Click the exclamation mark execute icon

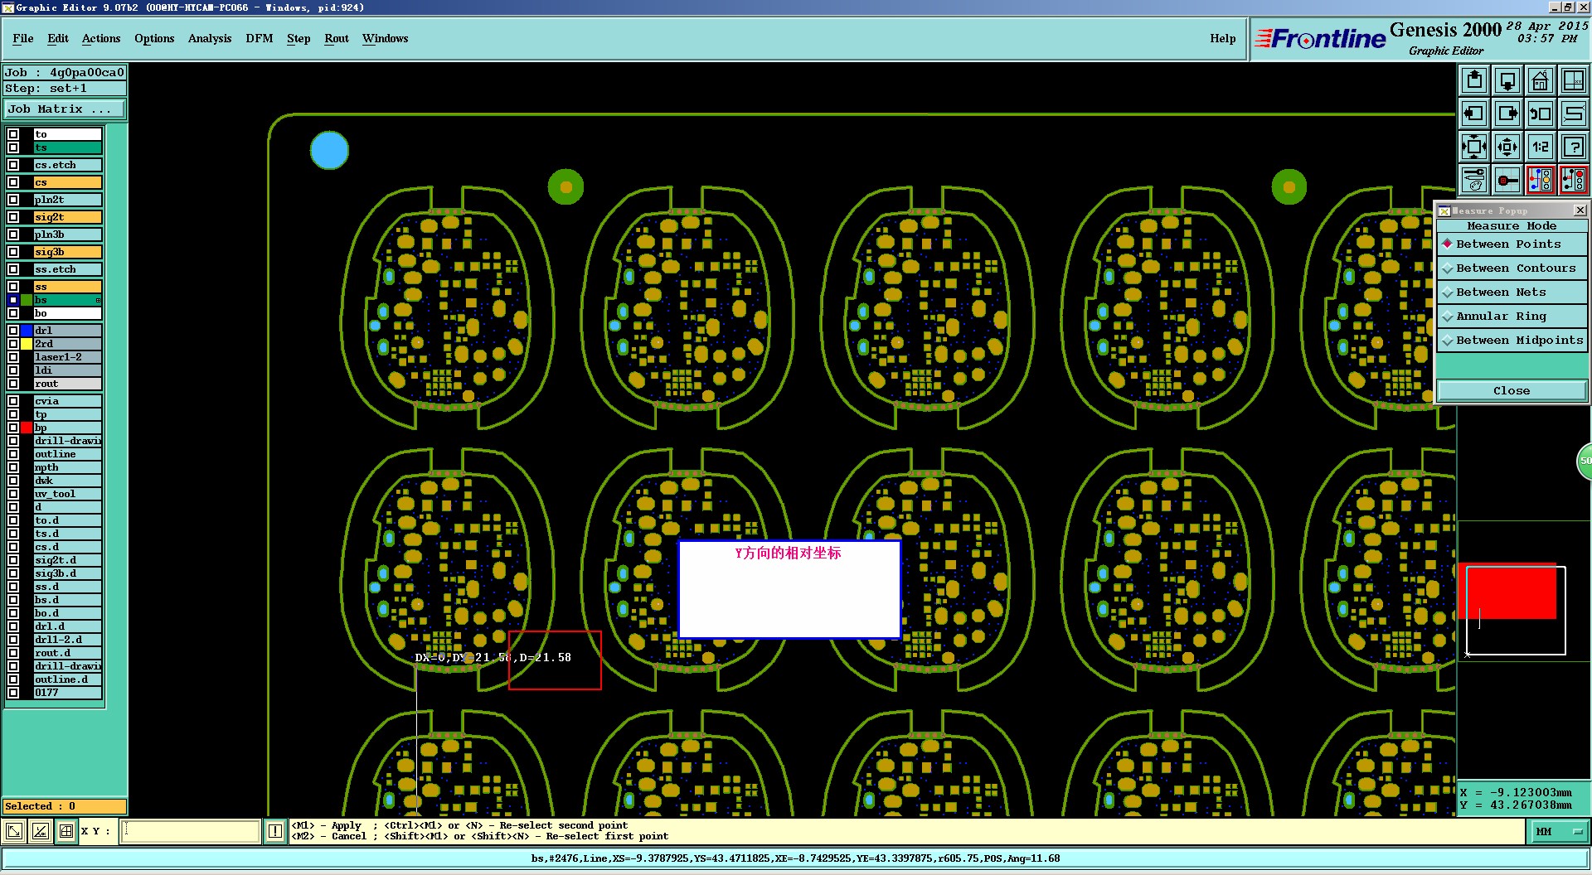275,831
